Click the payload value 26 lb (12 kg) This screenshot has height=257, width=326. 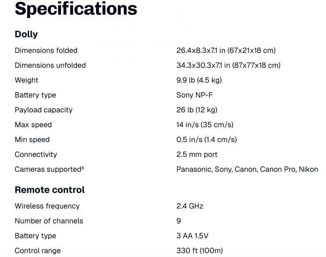tap(197, 110)
